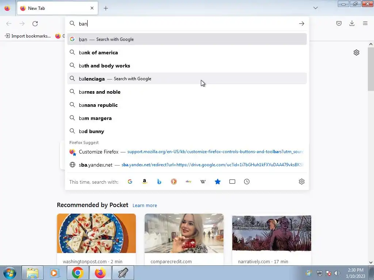This screenshot has height=280, width=374.
Task: Choose the 'bank of america' suggestion
Action: coord(187,52)
